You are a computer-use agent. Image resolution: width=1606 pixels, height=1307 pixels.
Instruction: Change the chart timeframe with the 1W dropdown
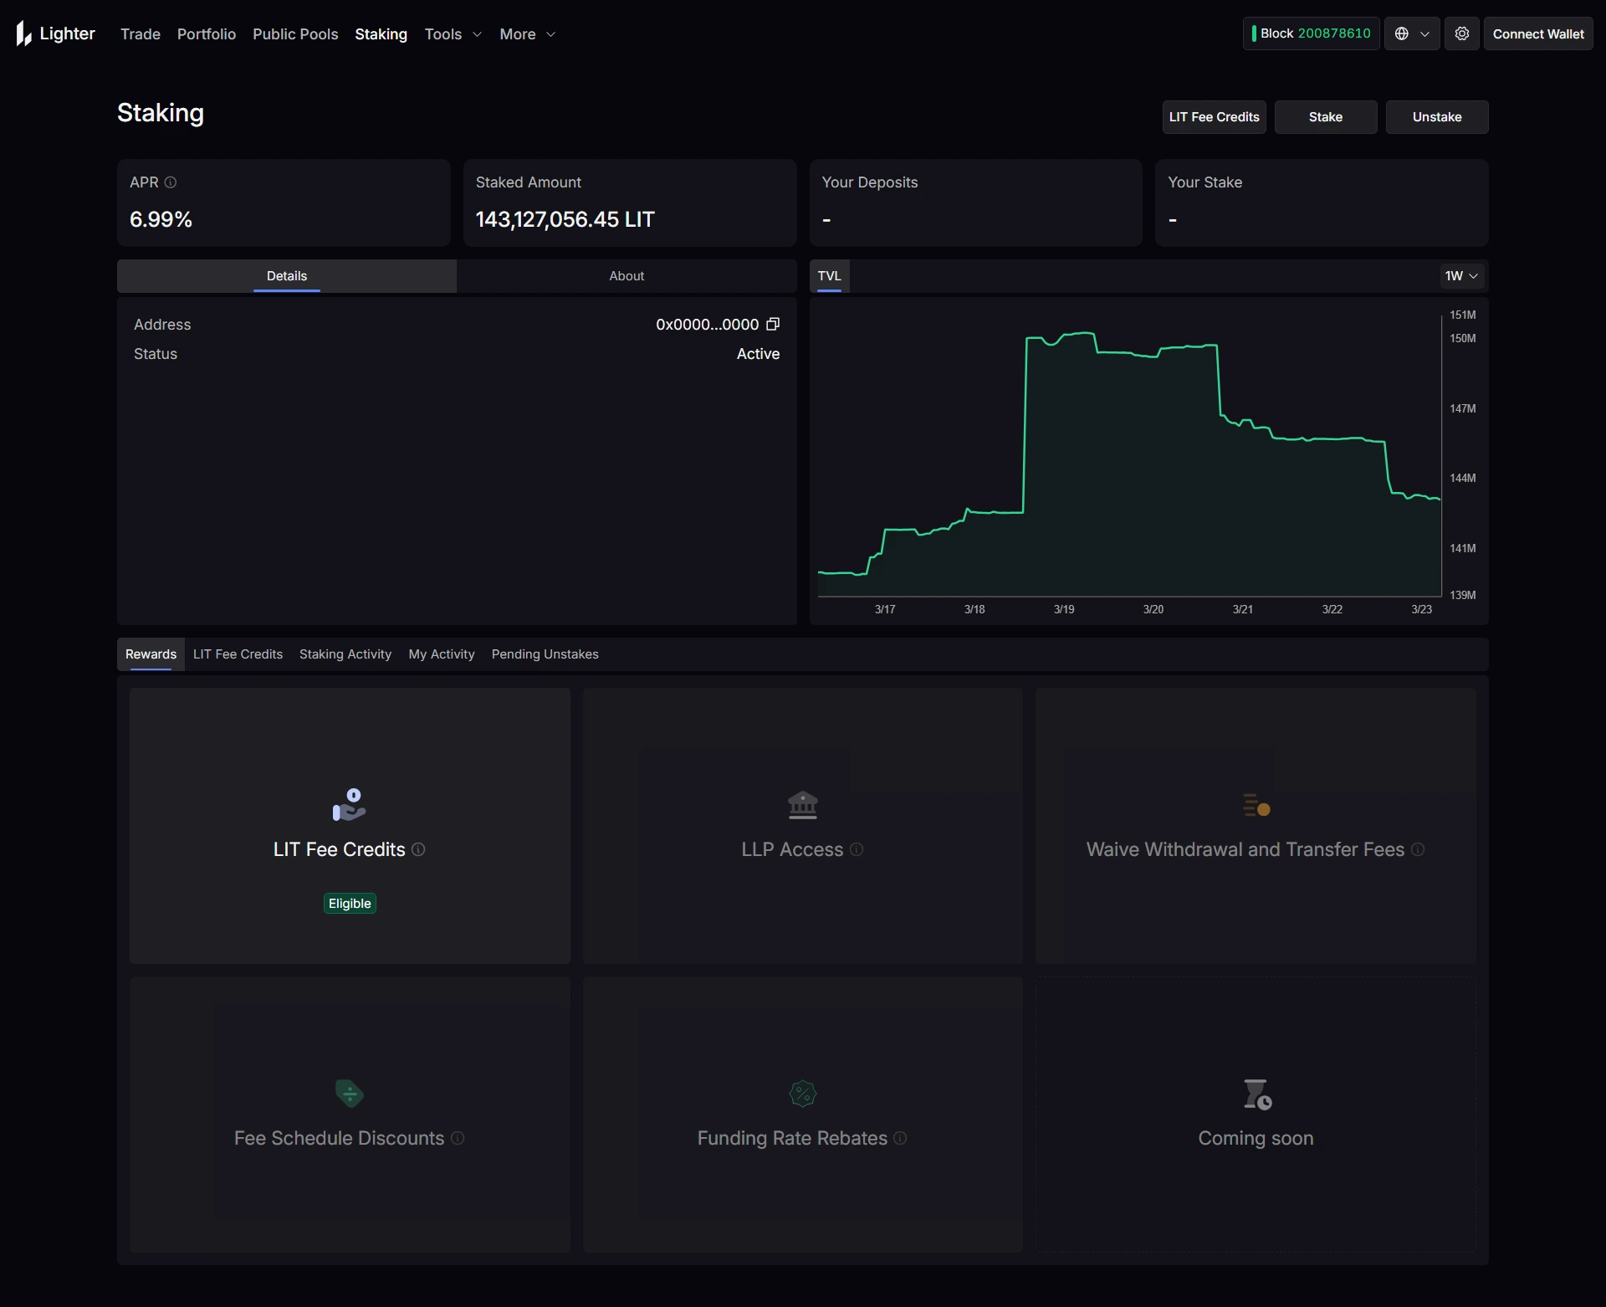coord(1461,275)
